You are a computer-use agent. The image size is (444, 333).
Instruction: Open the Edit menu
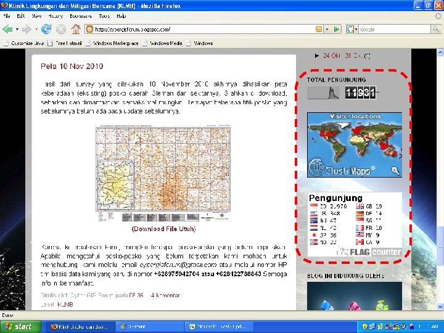21,16
